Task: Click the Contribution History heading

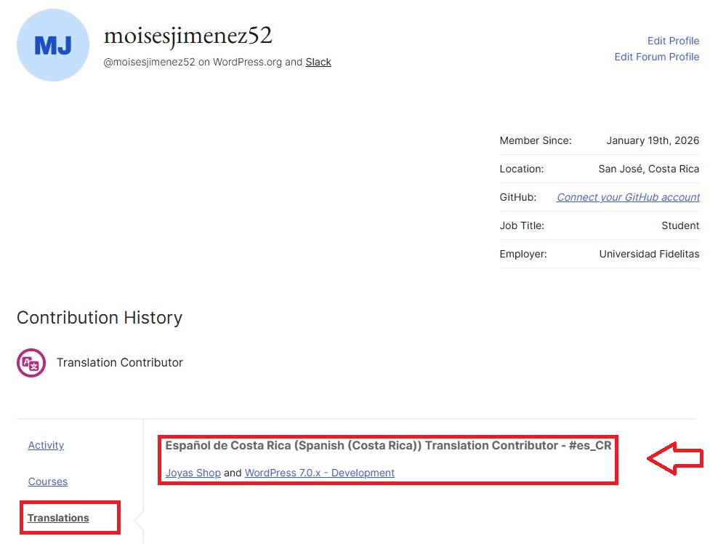Action: [x=100, y=318]
